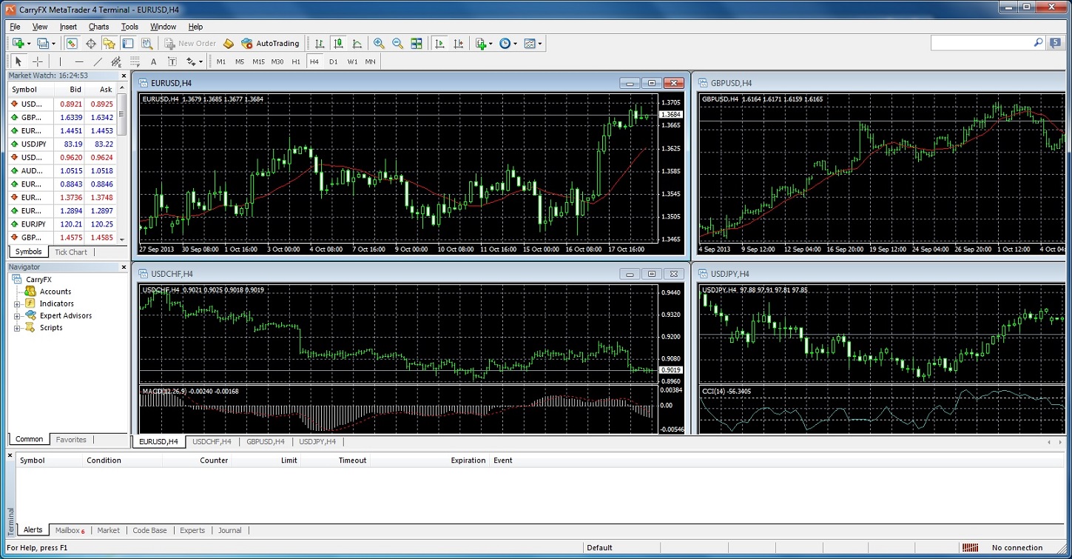Open the Charts menu
The width and height of the screenshot is (1072, 559).
click(x=98, y=27)
